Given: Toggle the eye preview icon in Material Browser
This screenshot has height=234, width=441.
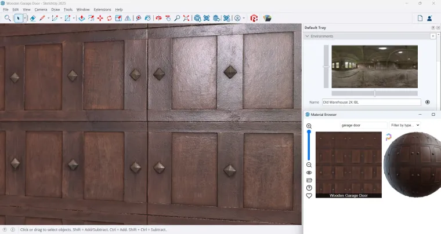Looking at the screenshot, I should 309,173.
